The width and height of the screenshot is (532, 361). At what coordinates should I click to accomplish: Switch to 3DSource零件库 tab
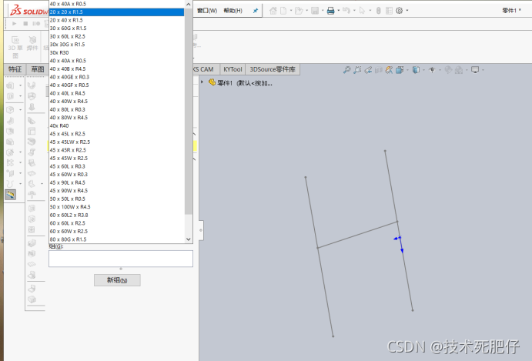[273, 69]
